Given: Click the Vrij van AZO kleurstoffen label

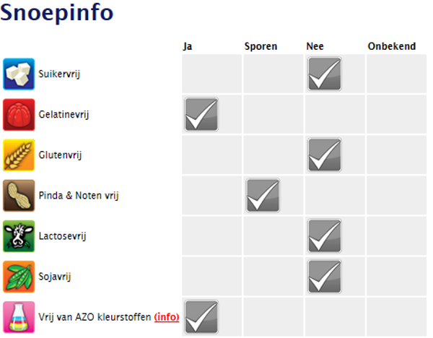Looking at the screenshot, I should point(95,316).
